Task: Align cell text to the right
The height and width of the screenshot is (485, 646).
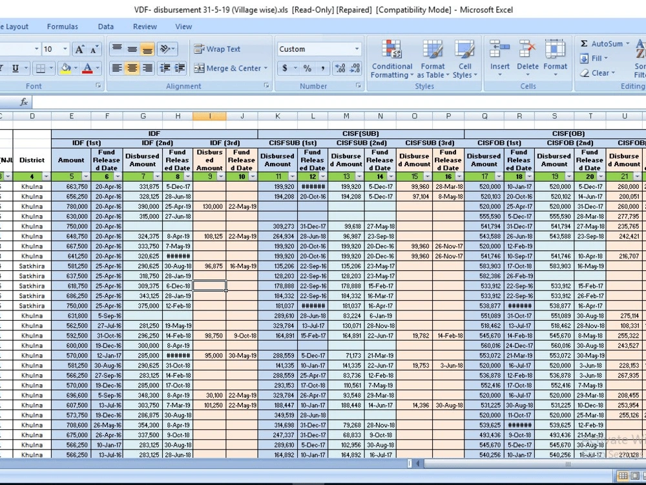Action: click(x=147, y=68)
